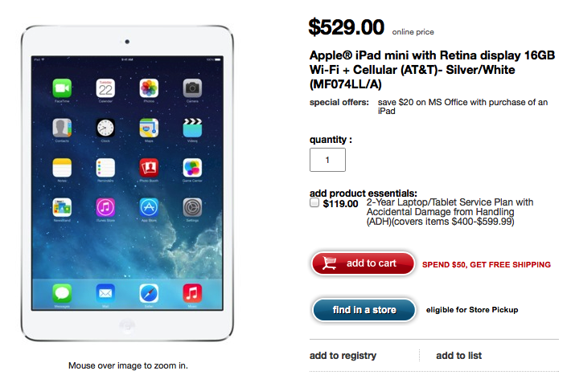Image resolution: width=571 pixels, height=375 pixels.
Task: Click the find in a store button
Action: click(364, 310)
